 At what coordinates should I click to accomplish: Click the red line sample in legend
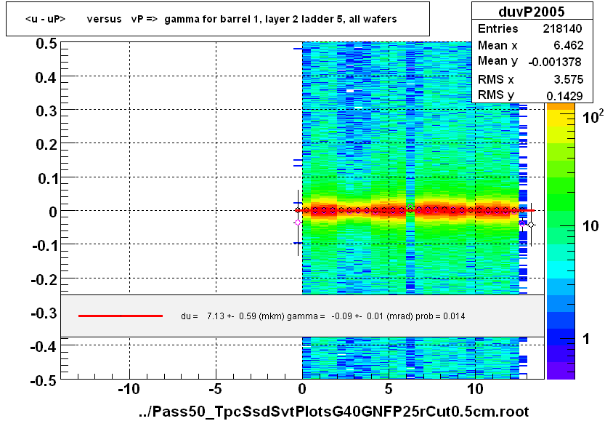point(121,316)
